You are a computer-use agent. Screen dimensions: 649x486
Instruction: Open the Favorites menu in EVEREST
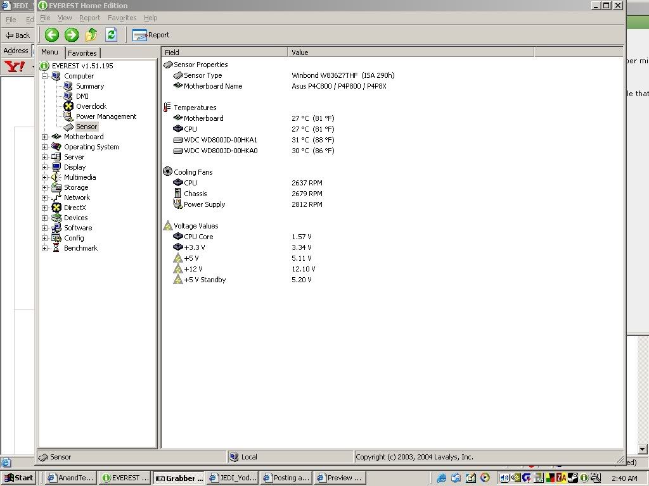122,18
